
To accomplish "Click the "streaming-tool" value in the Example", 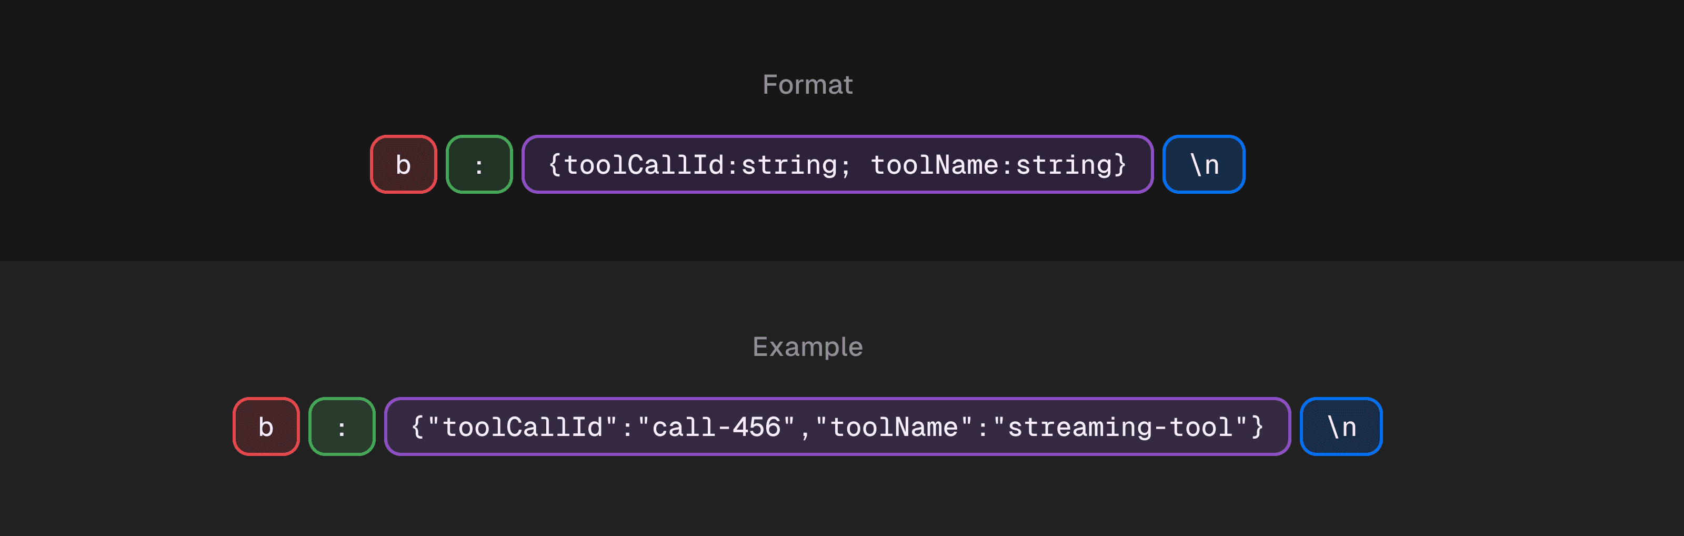I will pos(1120,428).
